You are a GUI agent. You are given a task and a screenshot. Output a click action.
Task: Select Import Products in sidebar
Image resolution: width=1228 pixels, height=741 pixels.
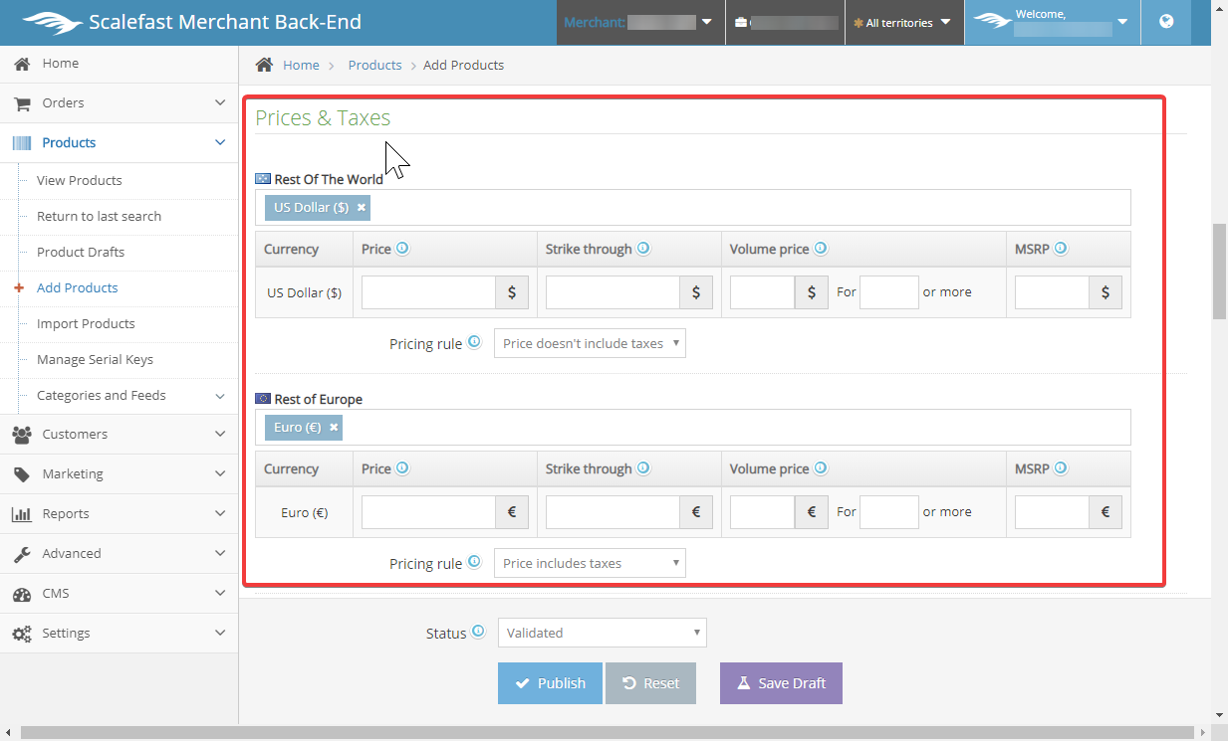pyautogui.click(x=86, y=323)
